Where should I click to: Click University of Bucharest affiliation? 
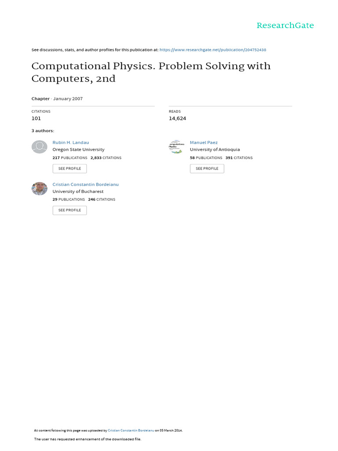click(x=78, y=192)
